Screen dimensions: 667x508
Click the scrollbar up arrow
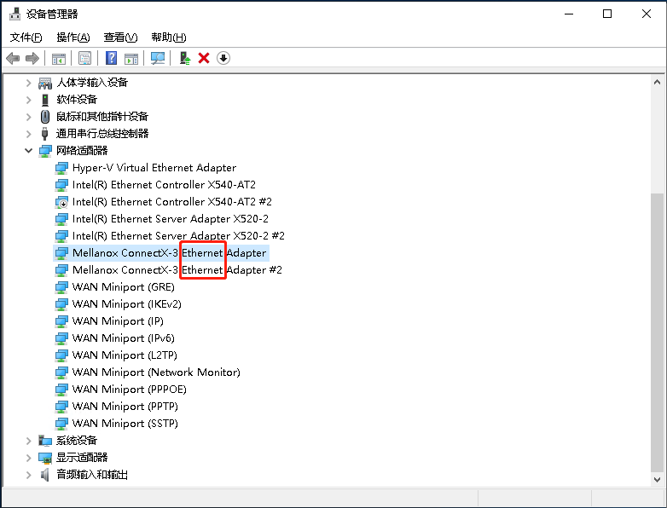tap(657, 82)
